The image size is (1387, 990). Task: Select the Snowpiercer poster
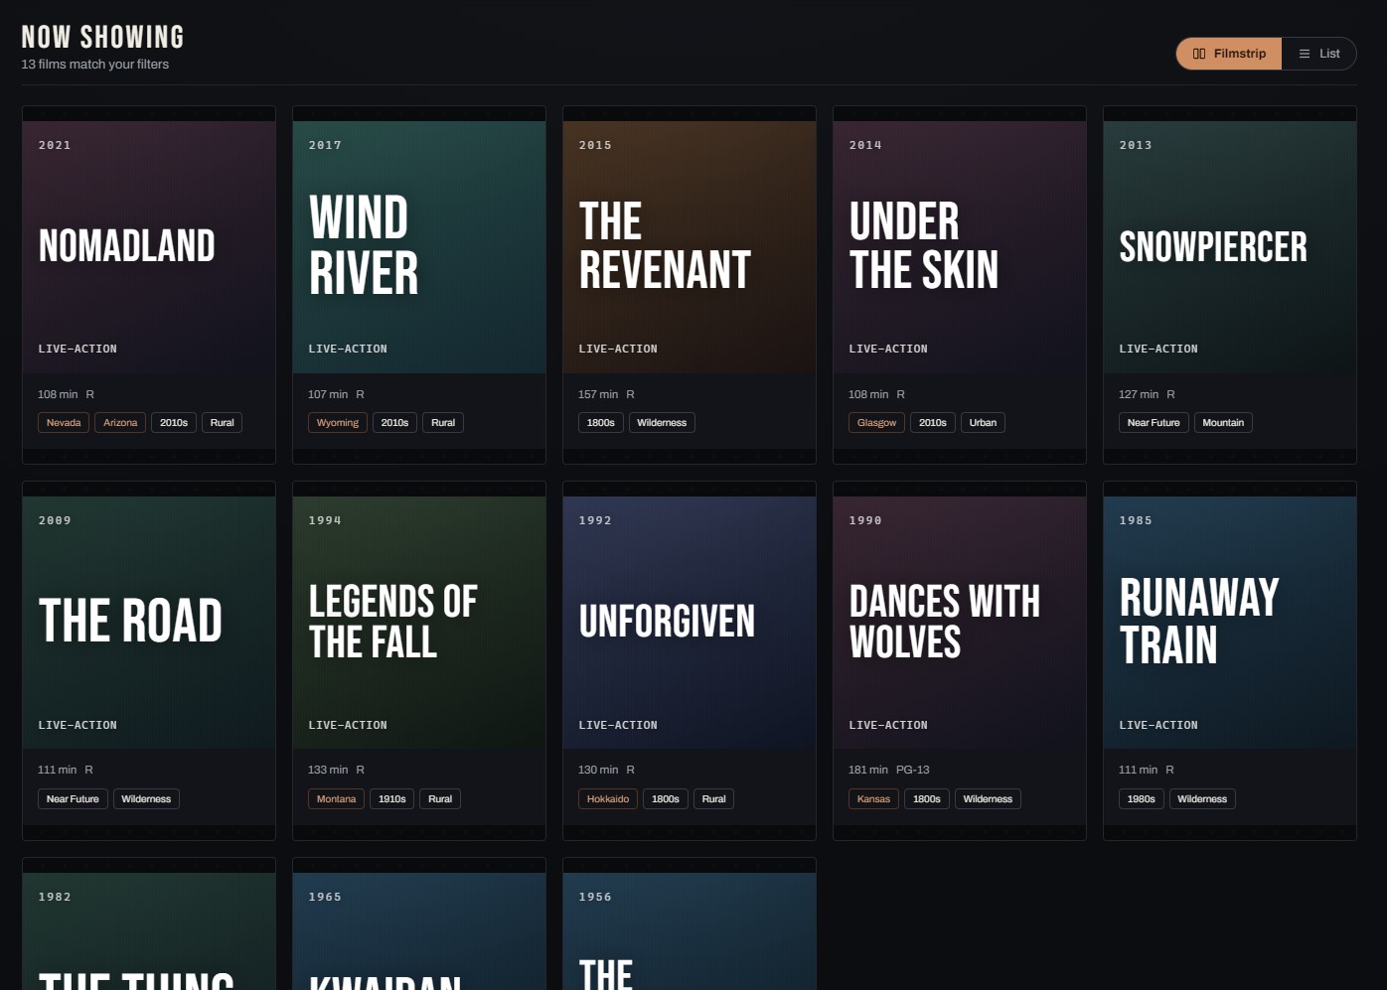[1230, 247]
